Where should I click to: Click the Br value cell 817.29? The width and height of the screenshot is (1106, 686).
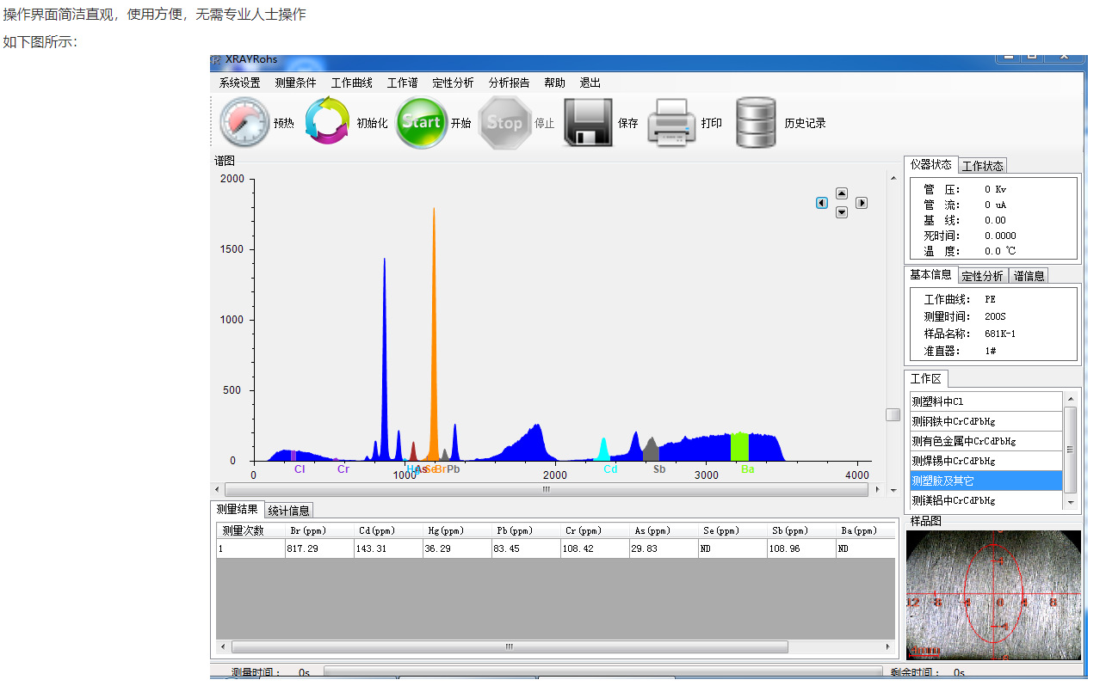pyautogui.click(x=319, y=548)
